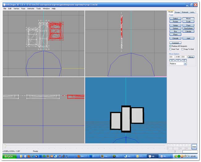The image size is (201, 162).
Task: Switch to the Groups tab
Action: pos(177,12)
